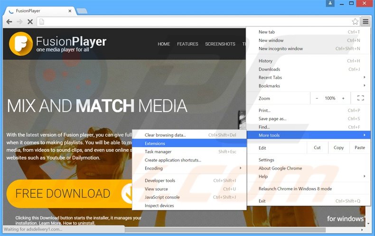Viewport: 375px width, 236px height.
Task: Open JavaScript console from submenu
Action: click(x=189, y=197)
